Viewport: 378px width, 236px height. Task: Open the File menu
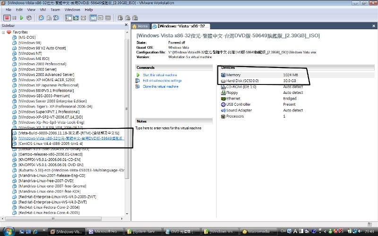9,9
